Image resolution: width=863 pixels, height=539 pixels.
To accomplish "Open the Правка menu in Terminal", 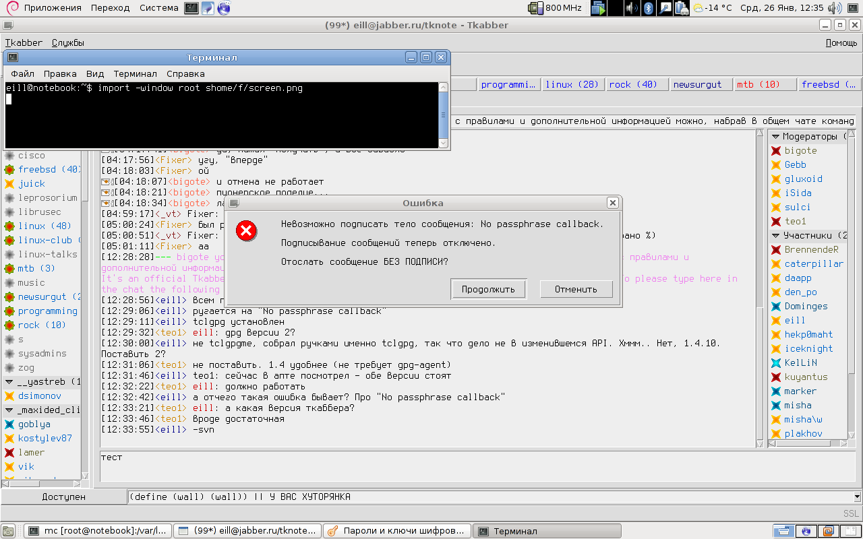I will [x=60, y=73].
